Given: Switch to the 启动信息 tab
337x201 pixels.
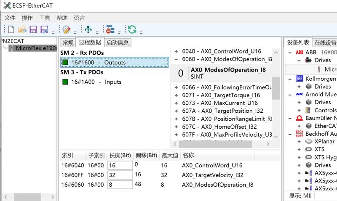Looking at the screenshot, I should [118, 42].
